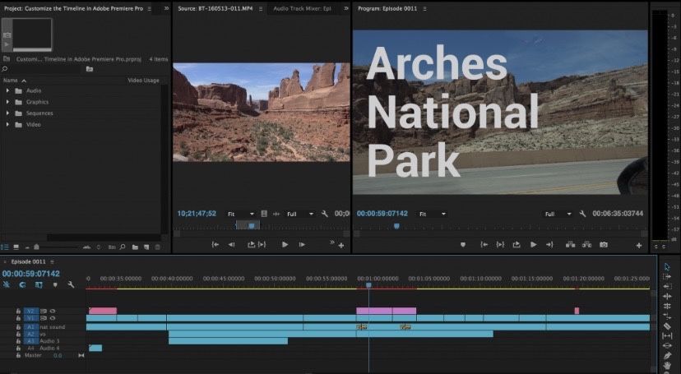Screen dimensions: 681x374
Task: Click Export Frame camera icon in Program monitor
Action: [604, 244]
